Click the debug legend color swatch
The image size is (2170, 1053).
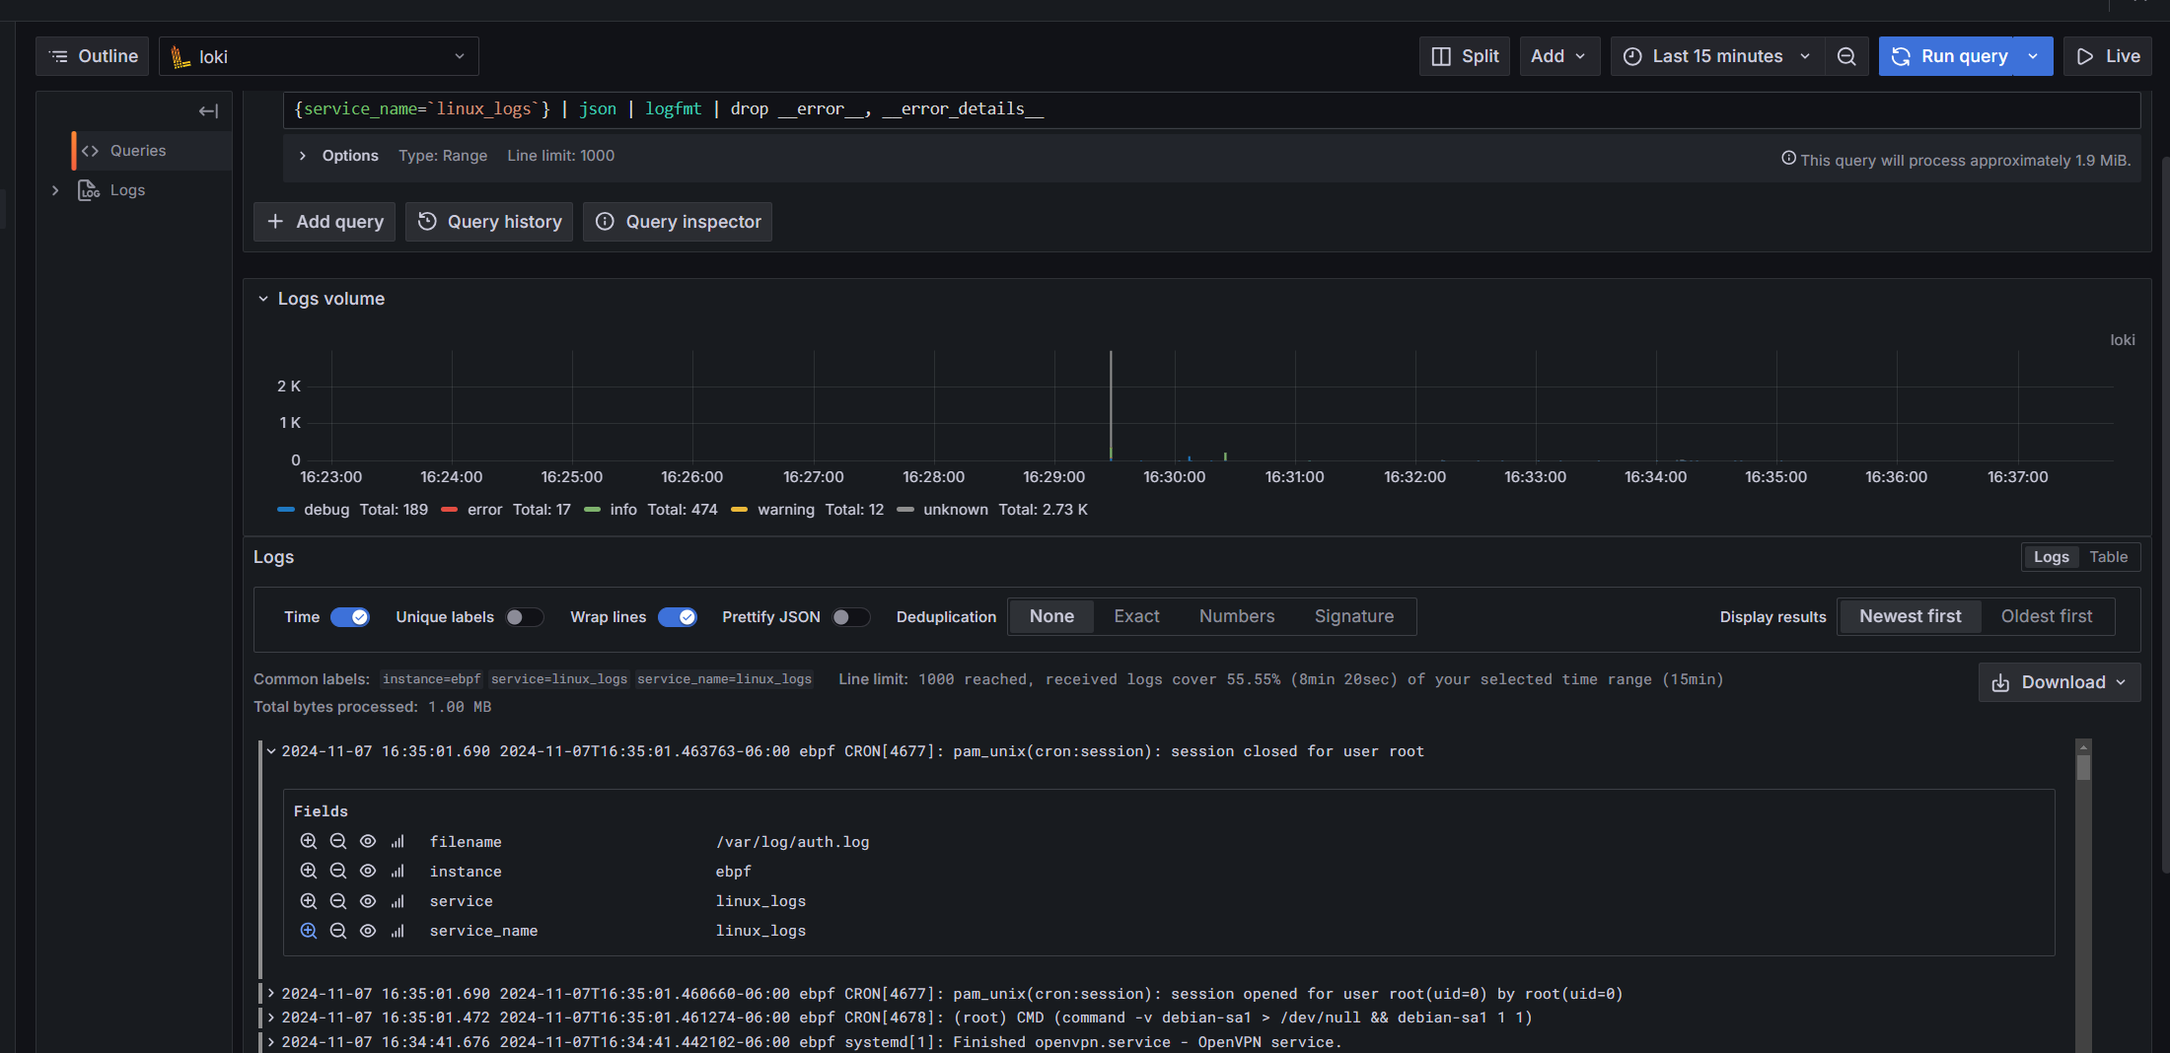tap(286, 510)
